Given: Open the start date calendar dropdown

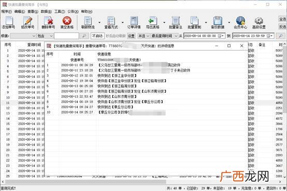Looking at the screenshot, I should click(x=221, y=36).
